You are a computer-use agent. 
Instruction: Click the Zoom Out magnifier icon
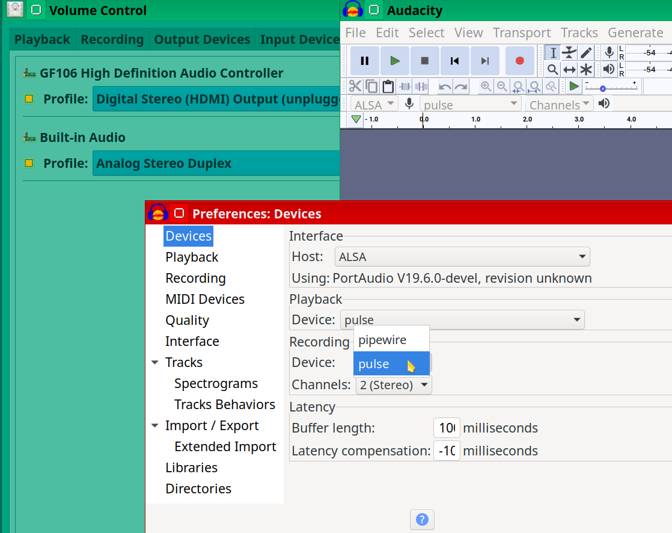coord(502,87)
